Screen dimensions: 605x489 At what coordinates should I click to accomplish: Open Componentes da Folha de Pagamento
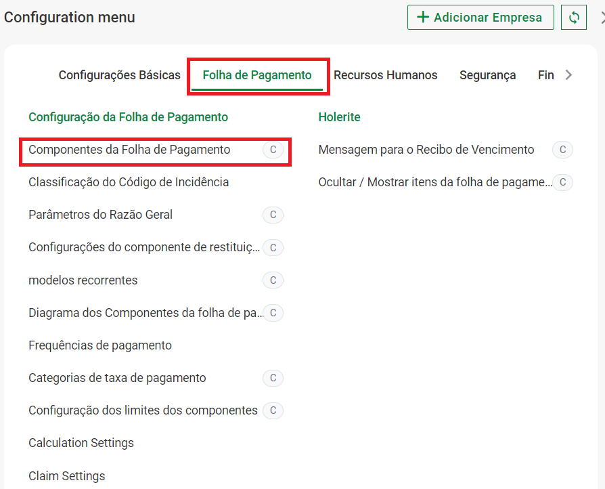(x=129, y=150)
